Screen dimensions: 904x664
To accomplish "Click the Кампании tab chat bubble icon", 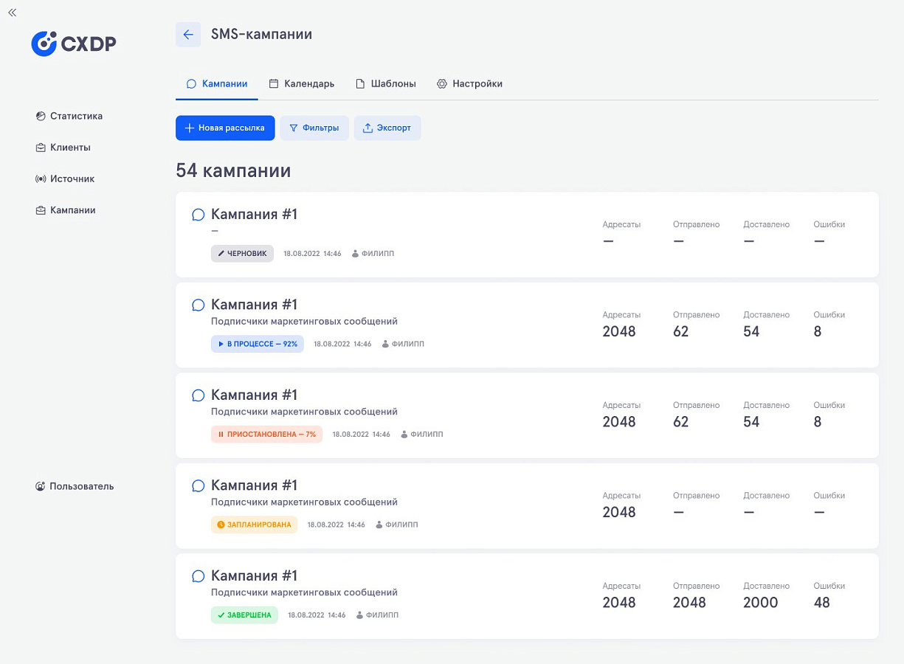I will coord(192,83).
